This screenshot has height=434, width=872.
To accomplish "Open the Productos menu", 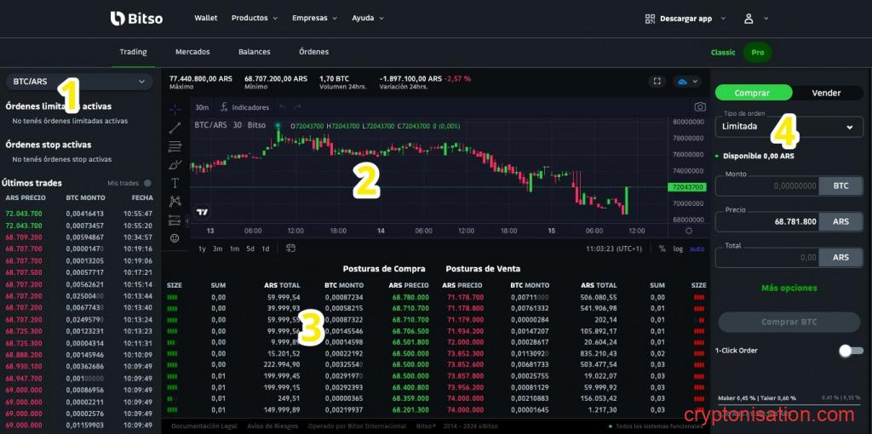I will point(255,18).
